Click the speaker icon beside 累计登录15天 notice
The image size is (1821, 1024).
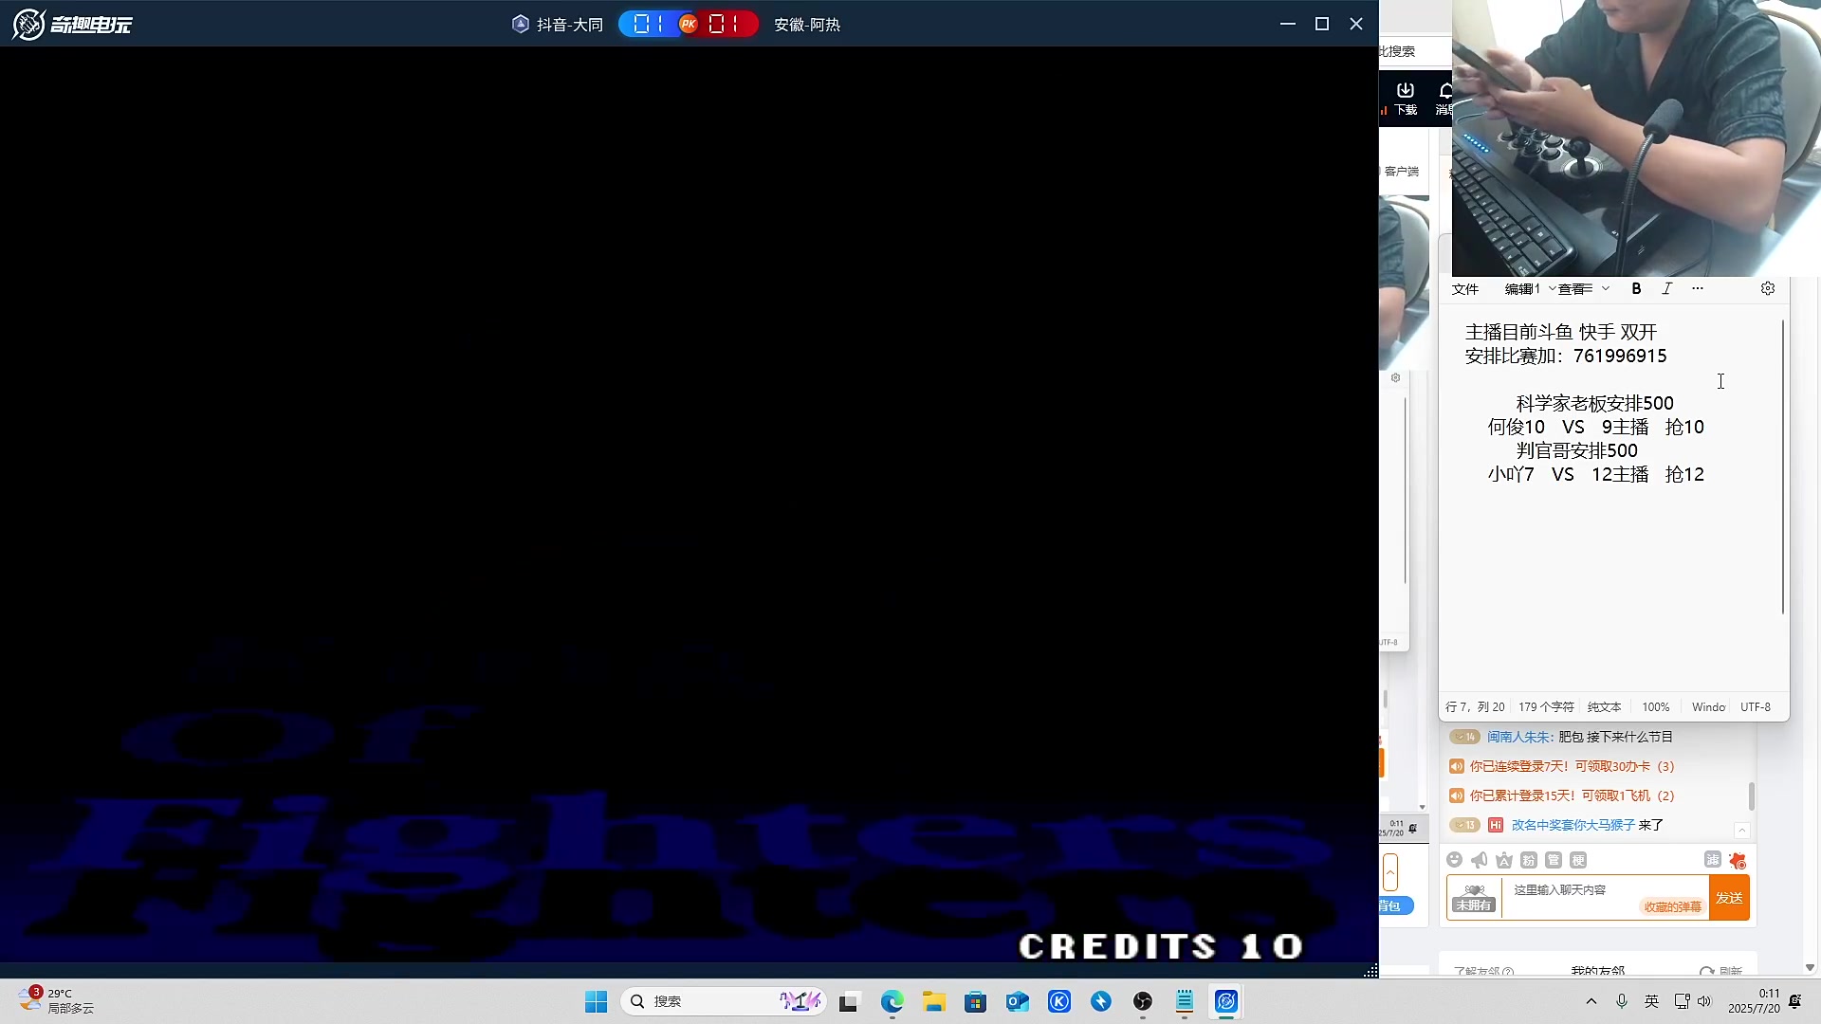pos(1457,795)
